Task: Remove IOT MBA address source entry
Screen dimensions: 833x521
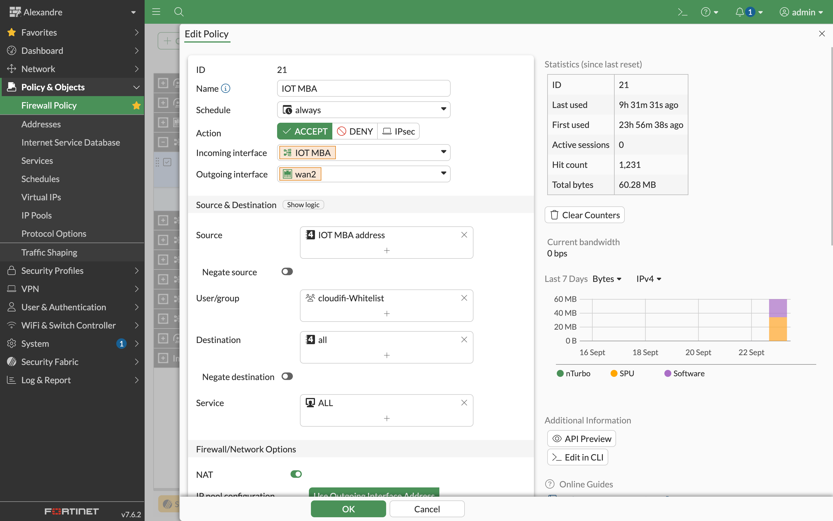Action: point(464,235)
